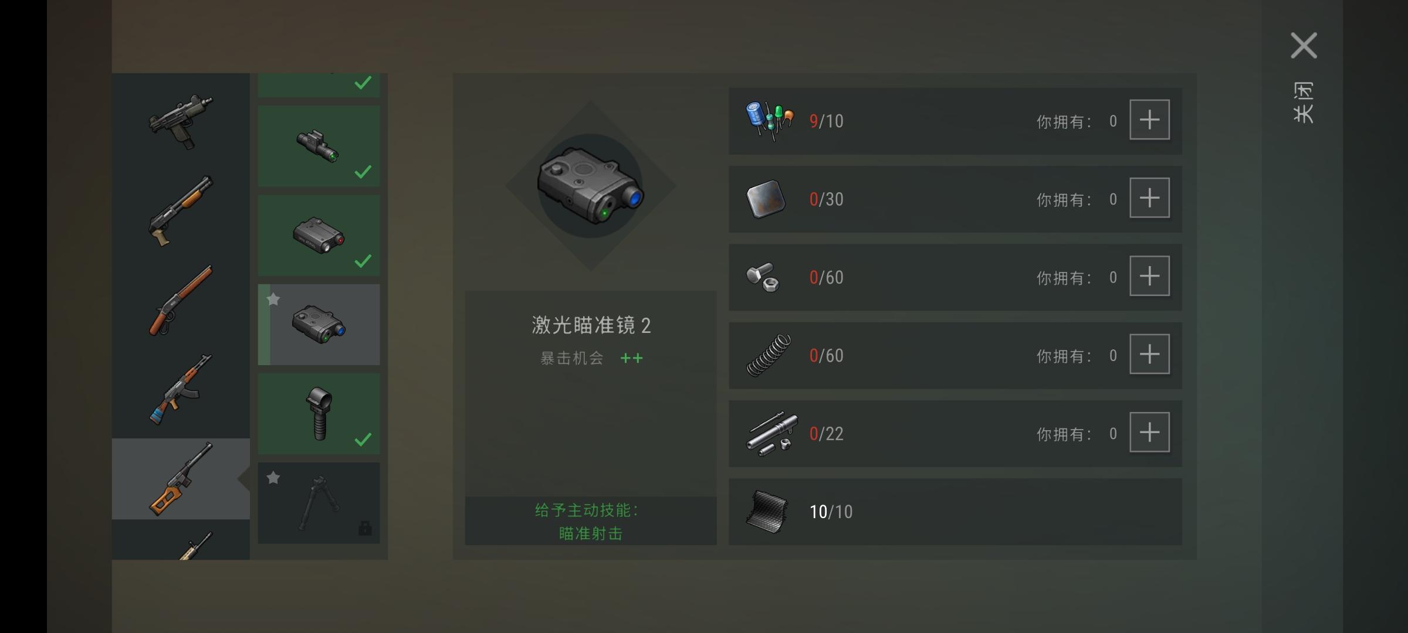The image size is (1408, 633).
Task: Click the locked bipod modification
Action: tap(319, 503)
